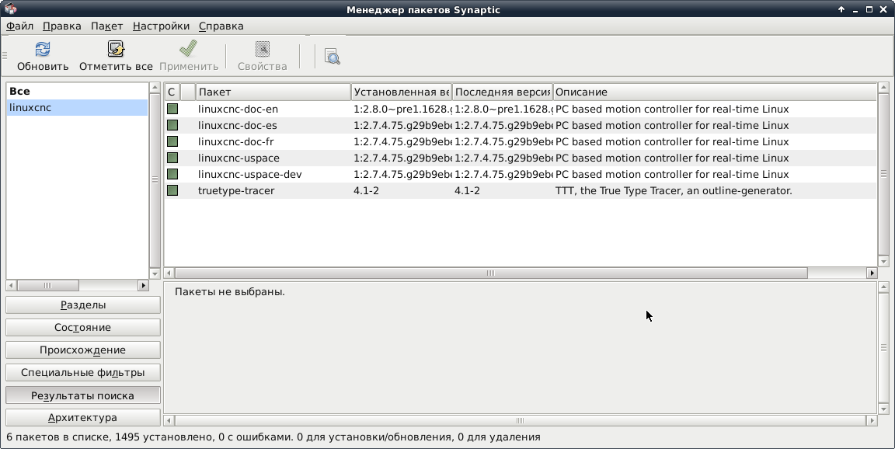This screenshot has width=895, height=449.
Task: Click the Специальные фильтры button
Action: pos(83,373)
